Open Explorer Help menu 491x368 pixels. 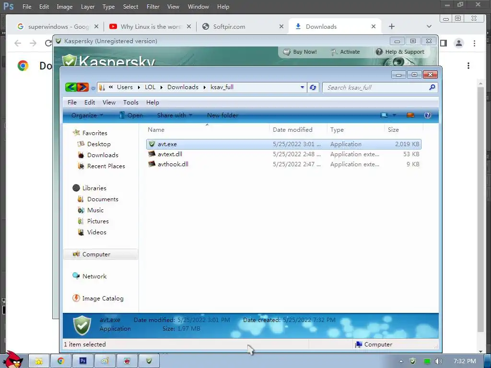point(152,103)
